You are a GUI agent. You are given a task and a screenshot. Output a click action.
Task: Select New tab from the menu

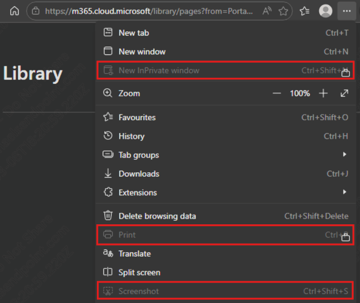(x=134, y=33)
